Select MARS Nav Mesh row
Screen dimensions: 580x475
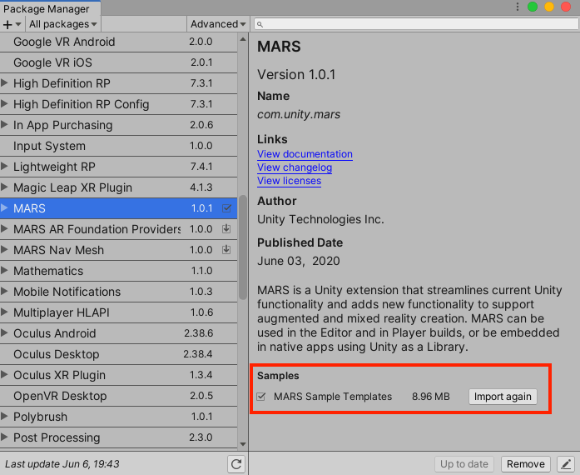click(x=118, y=250)
